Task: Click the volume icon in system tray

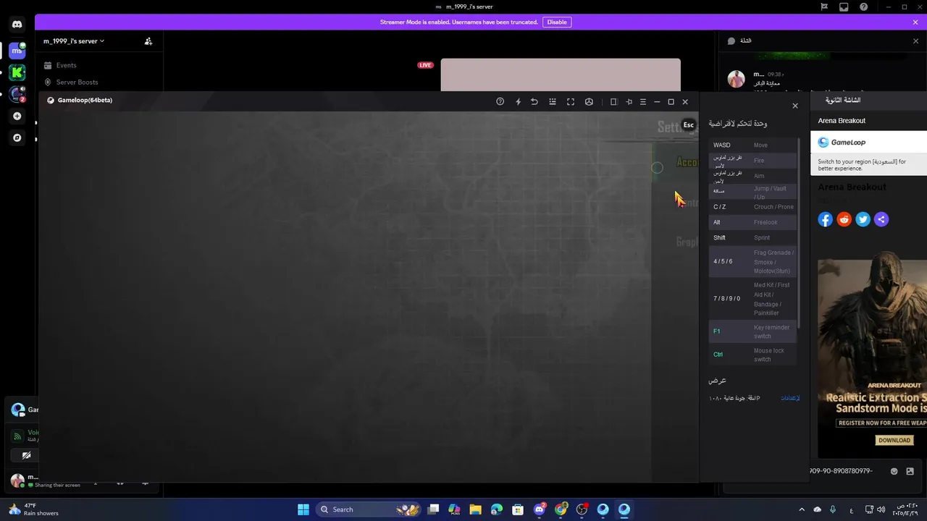Action: (881, 509)
